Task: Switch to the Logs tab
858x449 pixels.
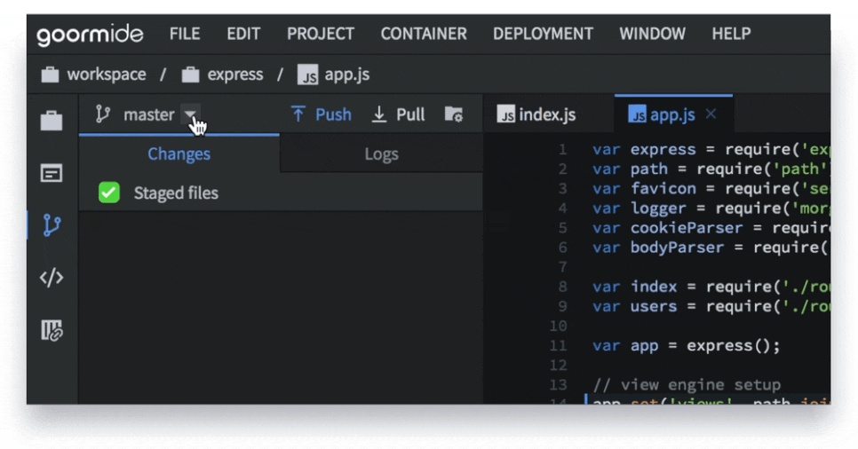Action: pos(381,154)
